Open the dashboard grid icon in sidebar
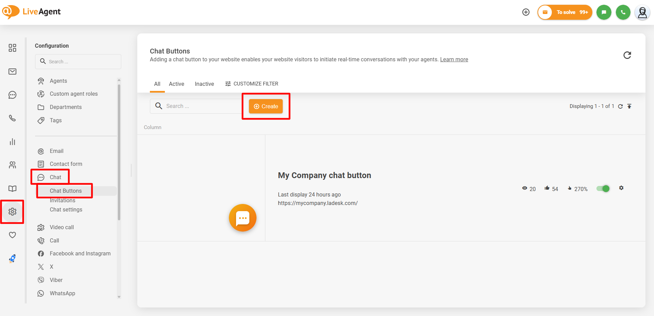654x316 pixels. coord(12,48)
